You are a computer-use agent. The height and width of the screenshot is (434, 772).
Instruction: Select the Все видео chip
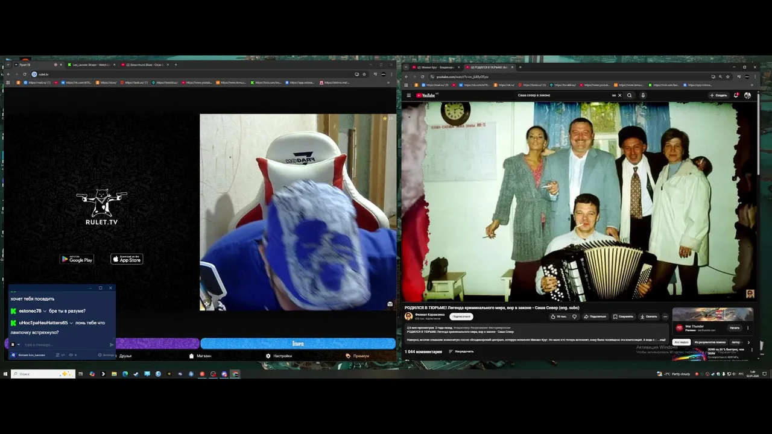[x=681, y=342]
